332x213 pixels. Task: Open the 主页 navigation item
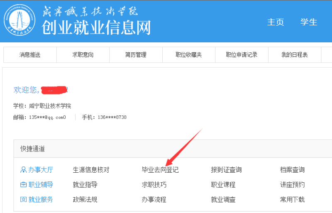click(276, 22)
